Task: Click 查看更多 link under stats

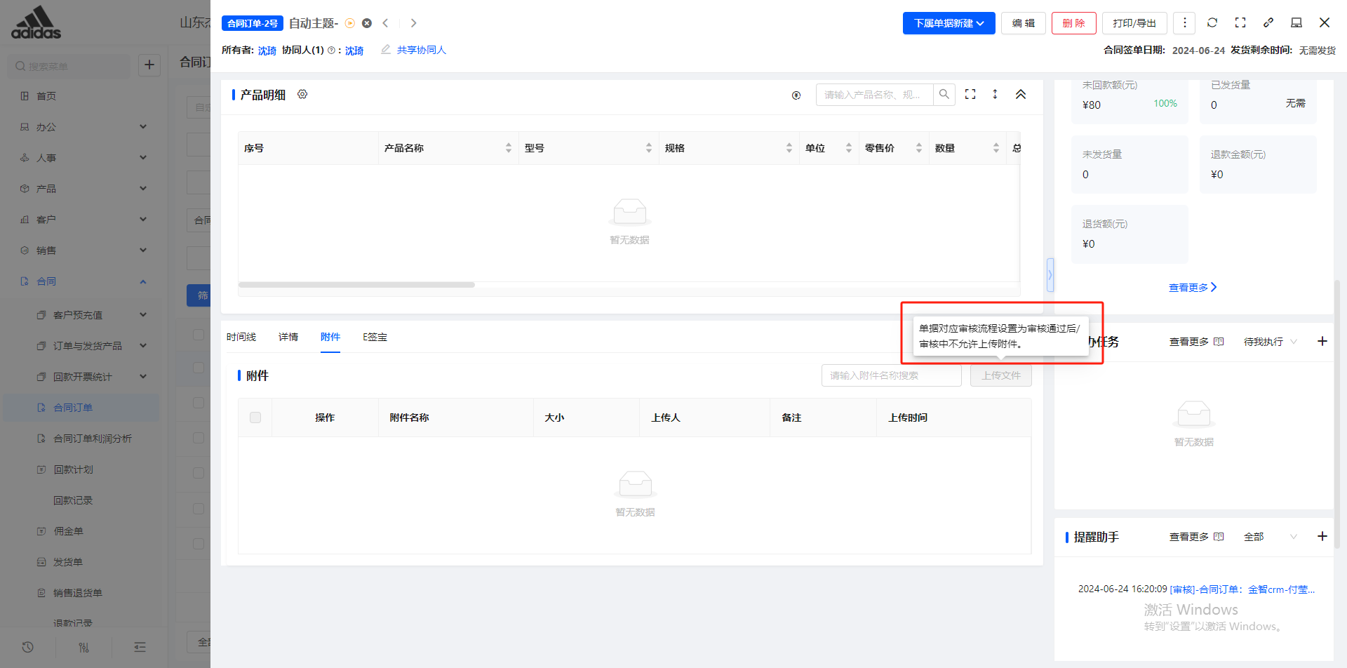Action: click(1193, 288)
